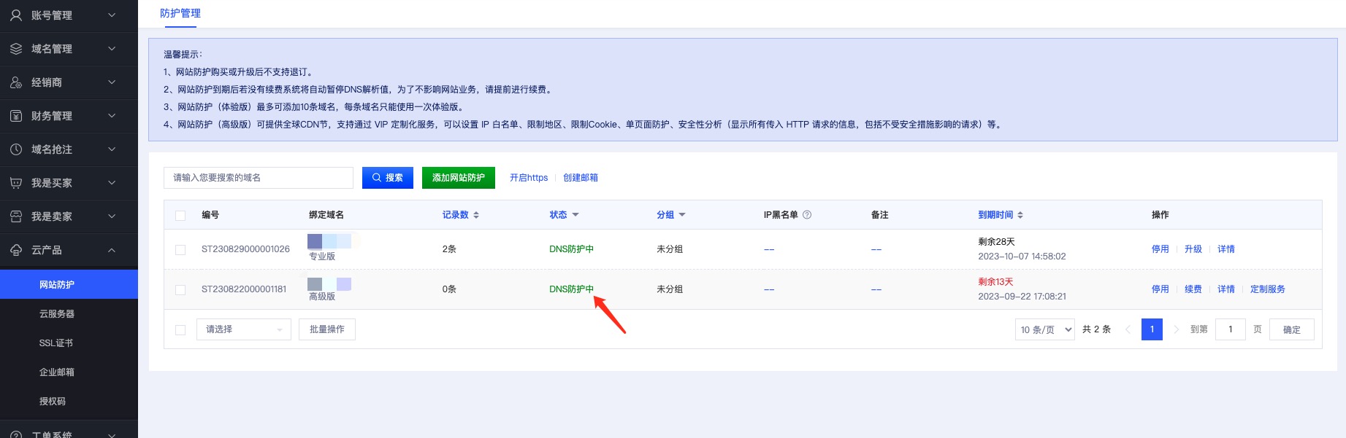Image resolution: width=1346 pixels, height=438 pixels.
Task: Go to previous page arrow
Action: (x=1128, y=329)
